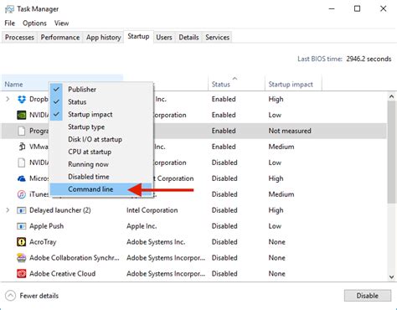Switch to the Details tab
This screenshot has height=310, width=397.
(x=188, y=38)
